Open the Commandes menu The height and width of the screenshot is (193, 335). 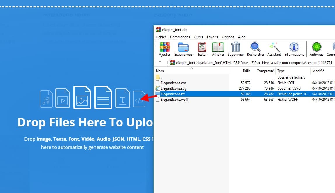[x=180, y=37]
